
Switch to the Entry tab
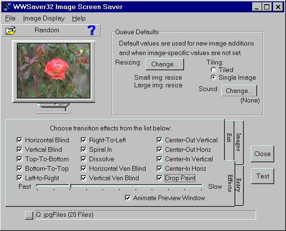pyautogui.click(x=239, y=185)
